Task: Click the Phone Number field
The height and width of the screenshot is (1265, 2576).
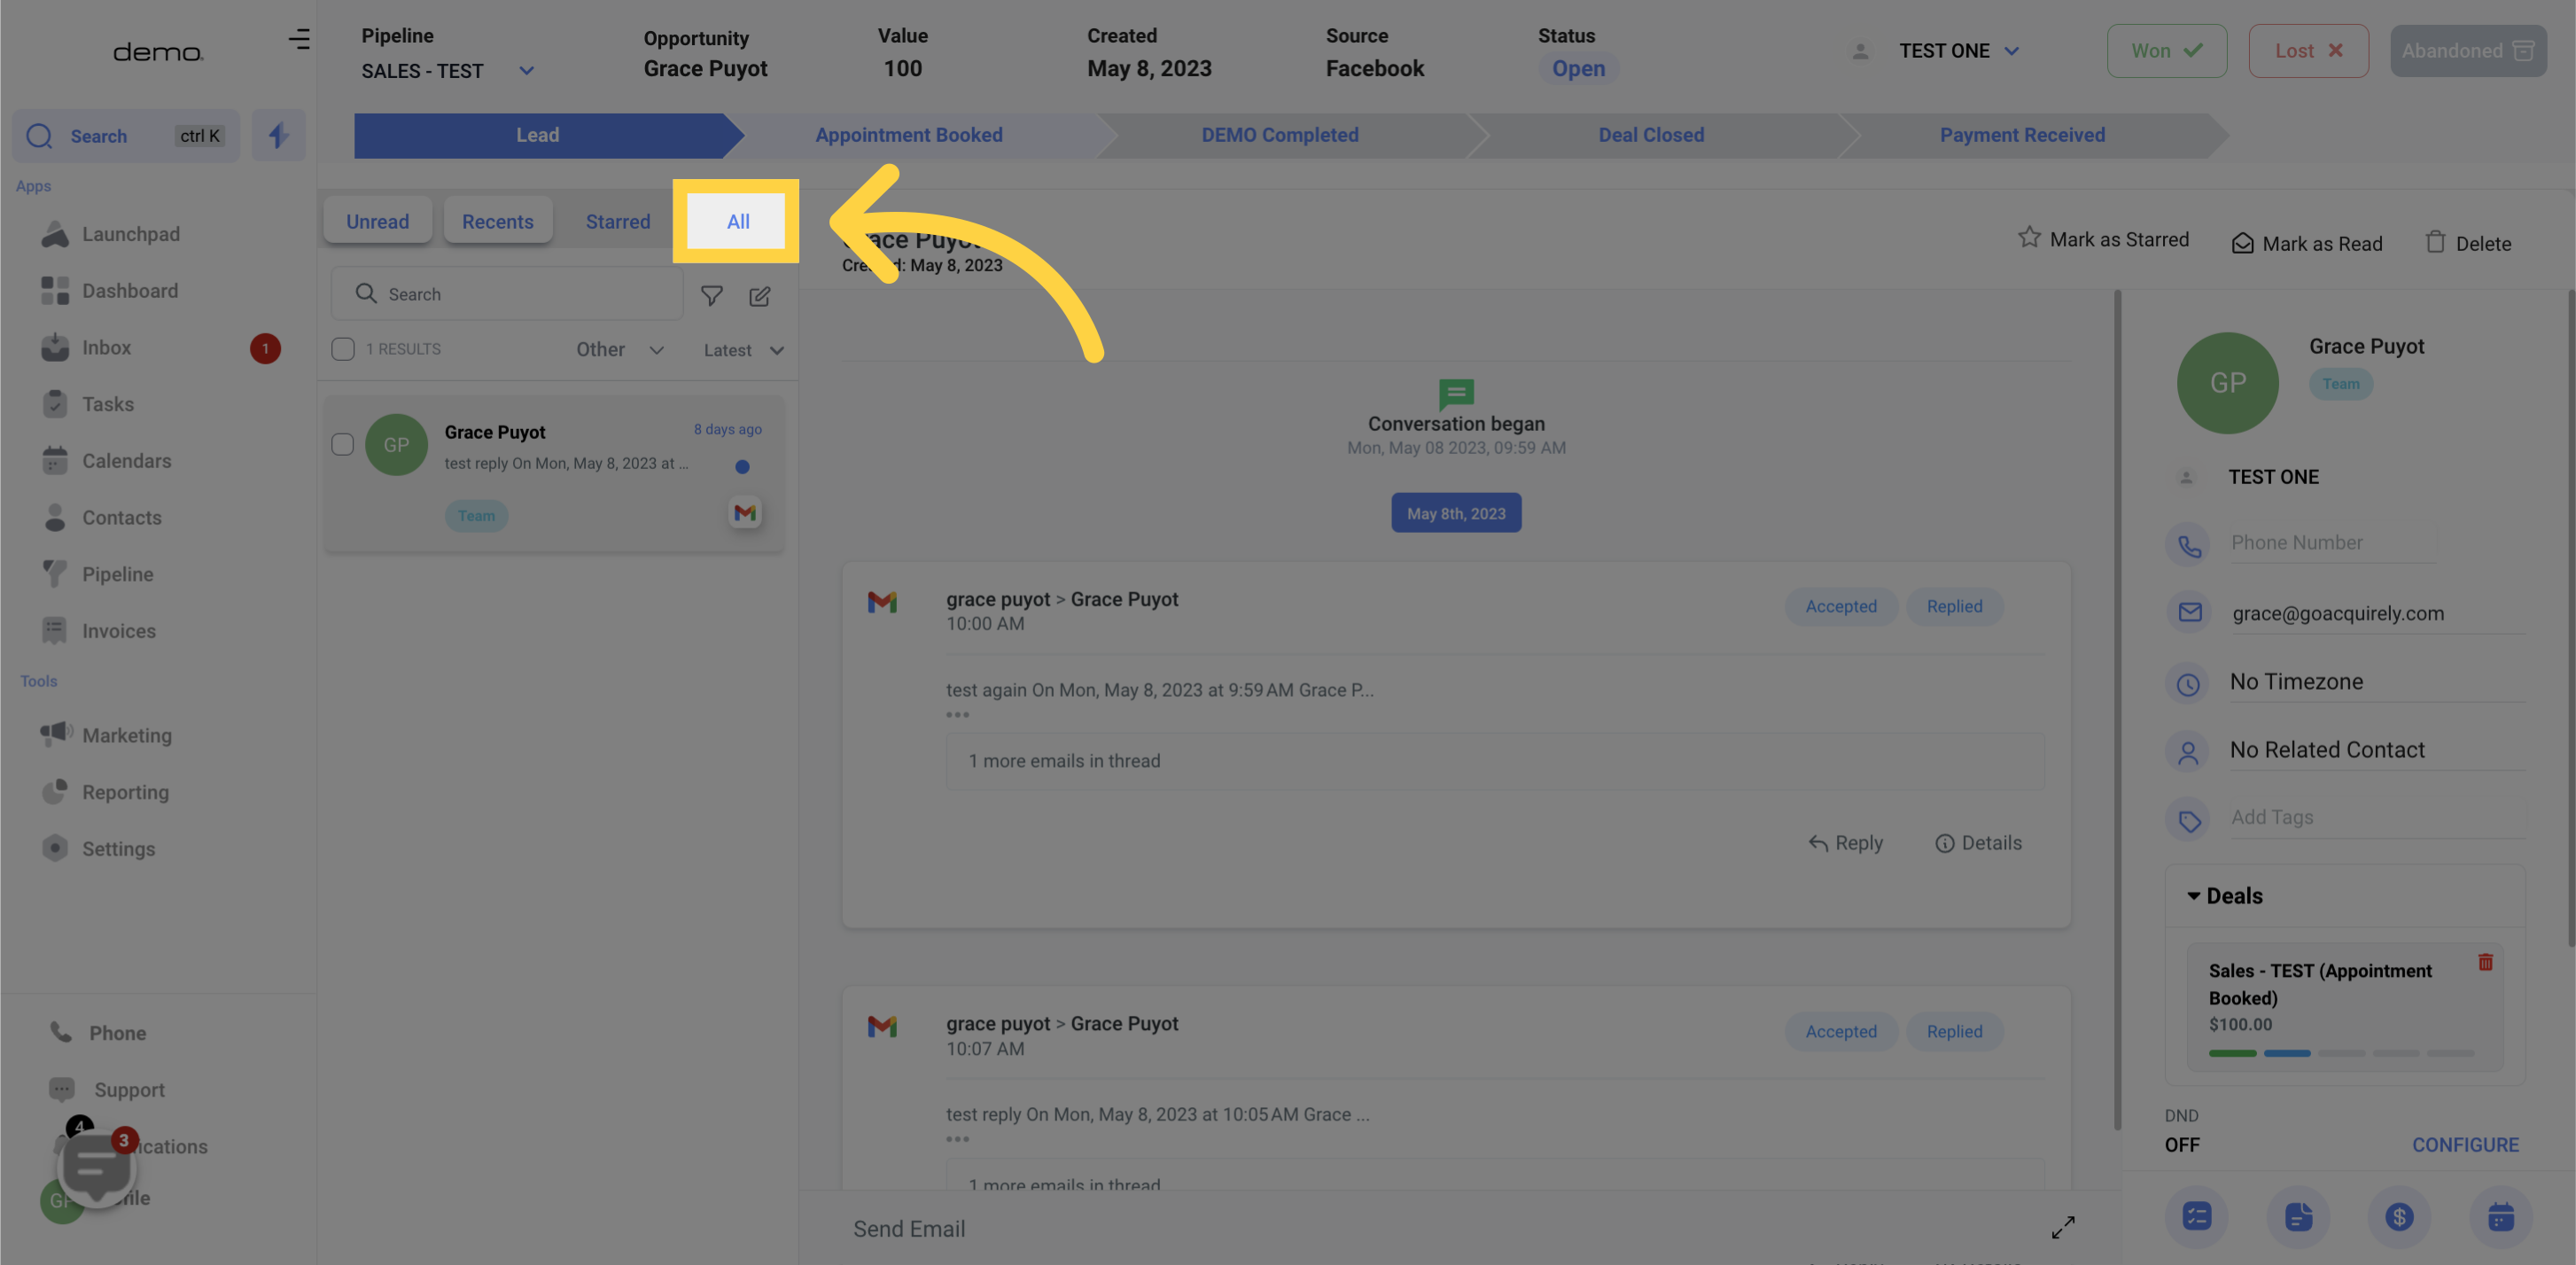Action: (x=2332, y=543)
